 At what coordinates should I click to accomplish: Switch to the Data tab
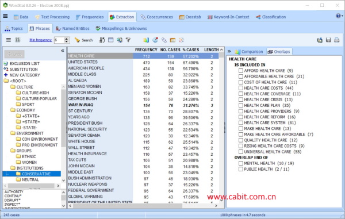(x=21, y=17)
